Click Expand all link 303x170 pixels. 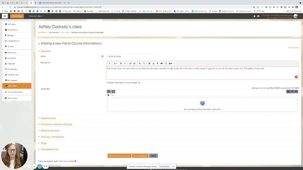294,48
